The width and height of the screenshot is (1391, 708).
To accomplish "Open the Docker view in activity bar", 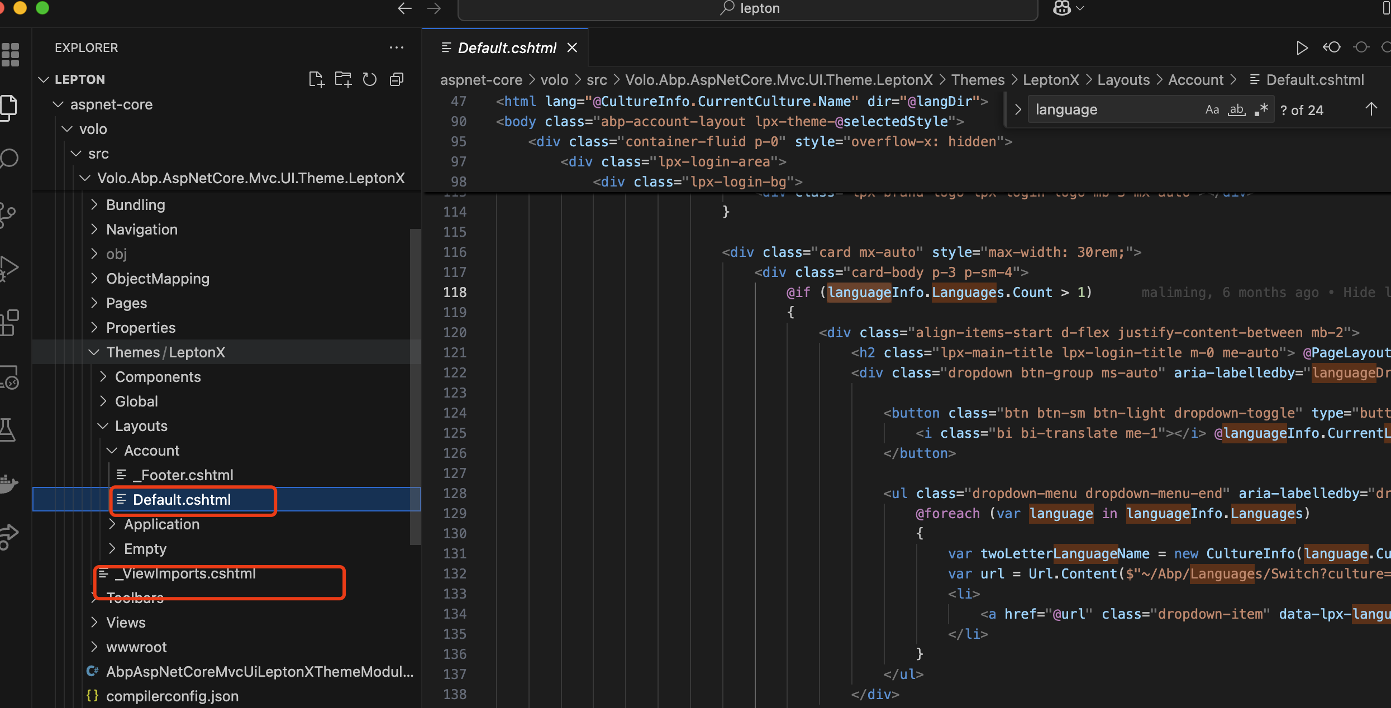I will click(9, 482).
